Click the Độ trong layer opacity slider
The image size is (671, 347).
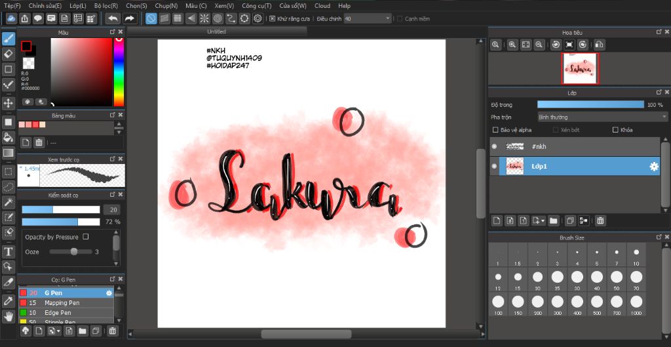pyautogui.click(x=590, y=104)
